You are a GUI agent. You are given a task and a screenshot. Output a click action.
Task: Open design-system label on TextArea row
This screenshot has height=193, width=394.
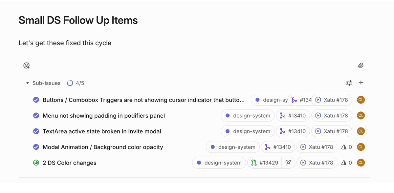[x=248, y=131]
